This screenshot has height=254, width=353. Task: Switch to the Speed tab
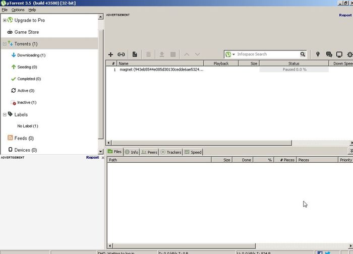(193, 152)
